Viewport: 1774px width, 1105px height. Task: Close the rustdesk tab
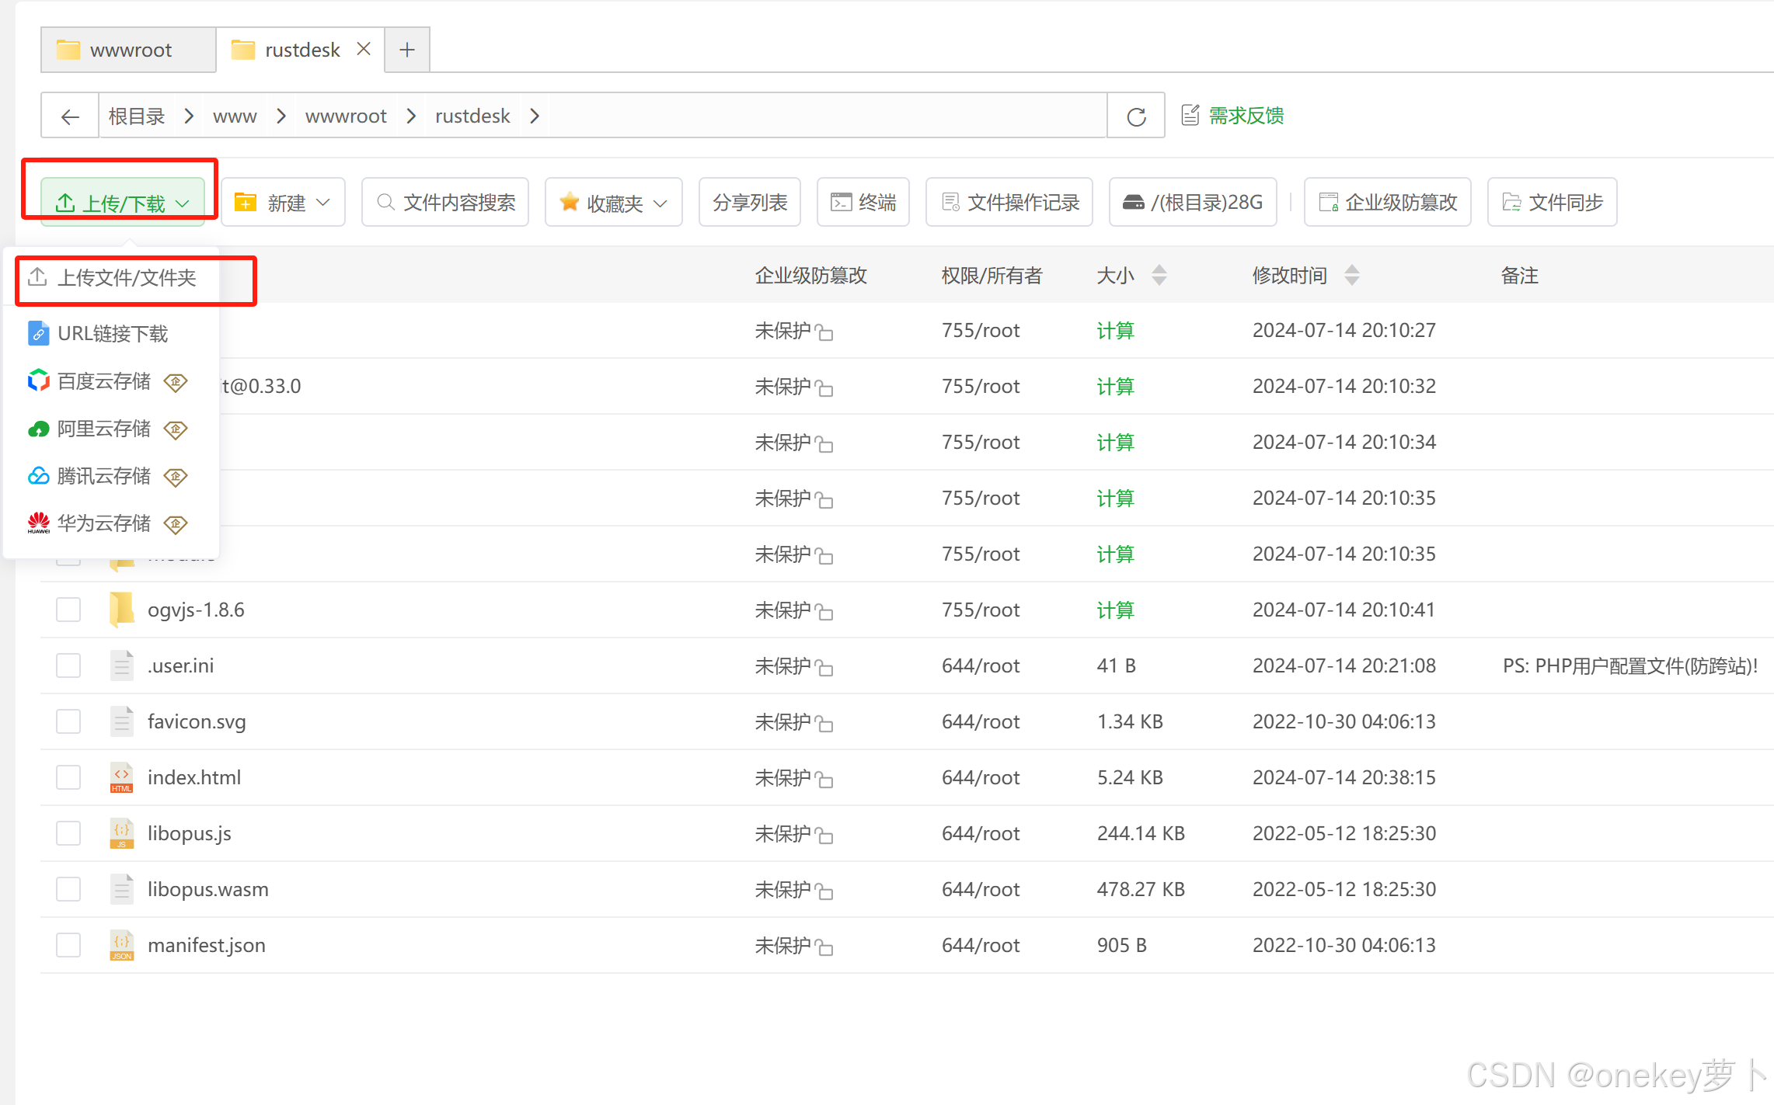[x=363, y=49]
